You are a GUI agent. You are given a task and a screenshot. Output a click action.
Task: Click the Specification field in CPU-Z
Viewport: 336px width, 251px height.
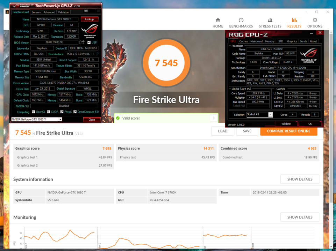(x=283, y=68)
